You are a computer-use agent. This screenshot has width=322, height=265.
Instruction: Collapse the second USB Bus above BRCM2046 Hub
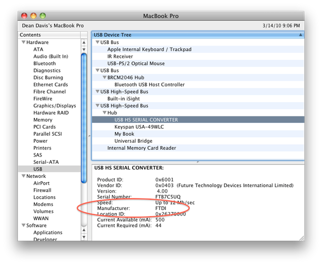98,70
